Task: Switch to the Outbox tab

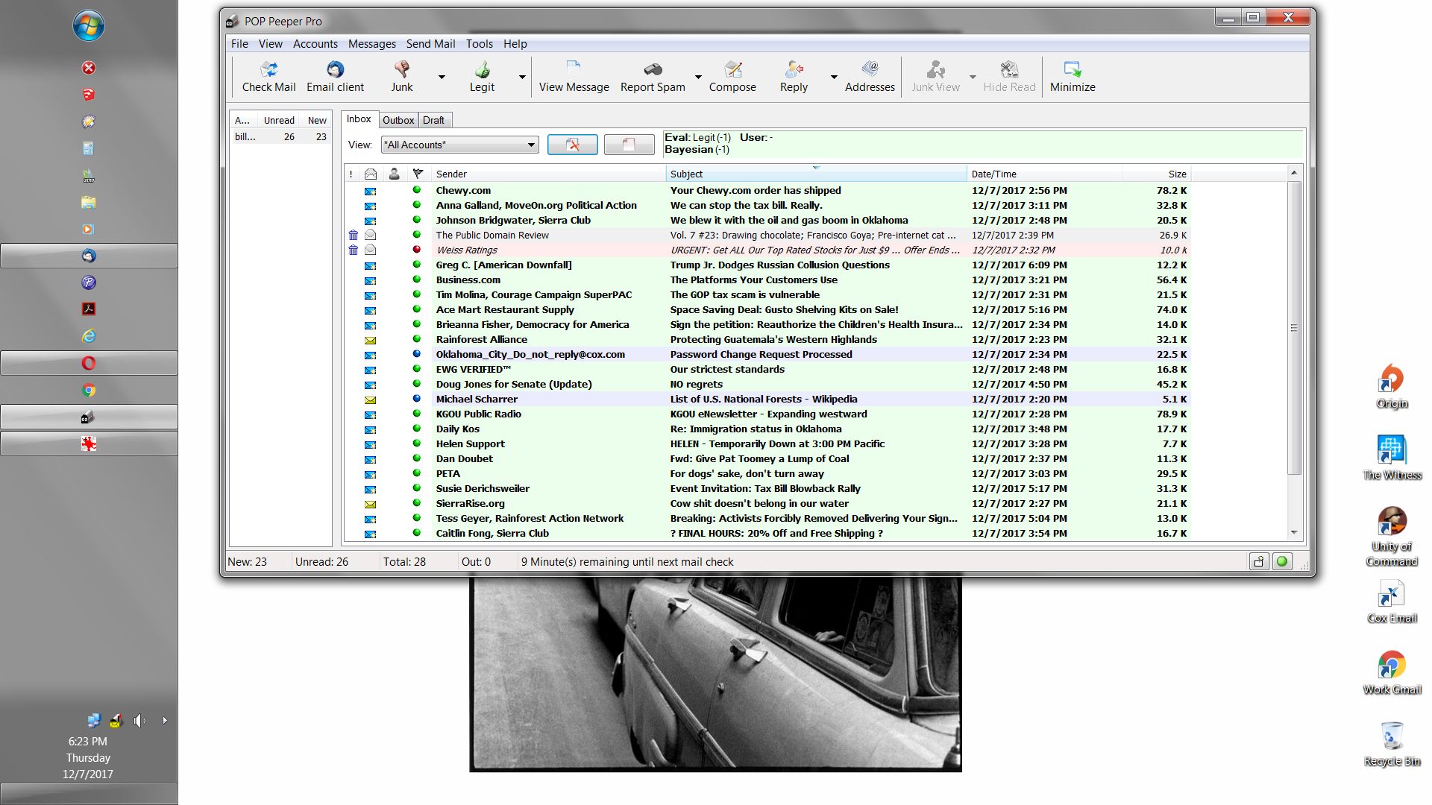Action: [398, 120]
